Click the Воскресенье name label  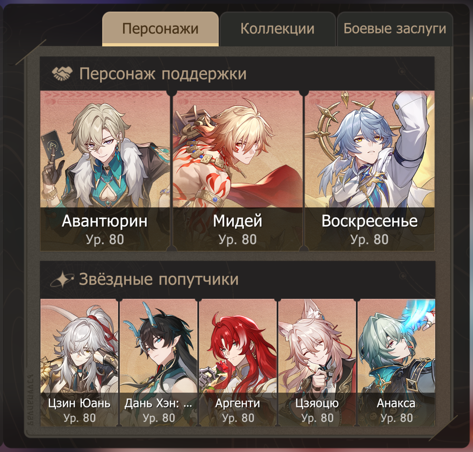[x=369, y=221]
